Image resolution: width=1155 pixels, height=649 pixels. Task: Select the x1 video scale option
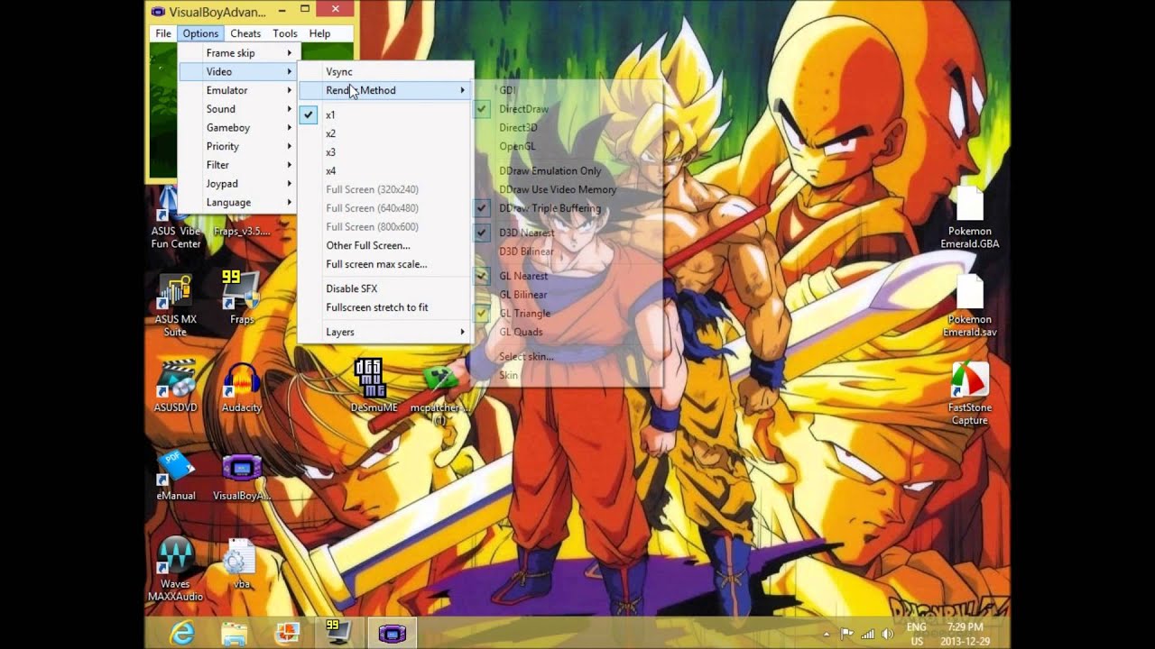tap(385, 114)
